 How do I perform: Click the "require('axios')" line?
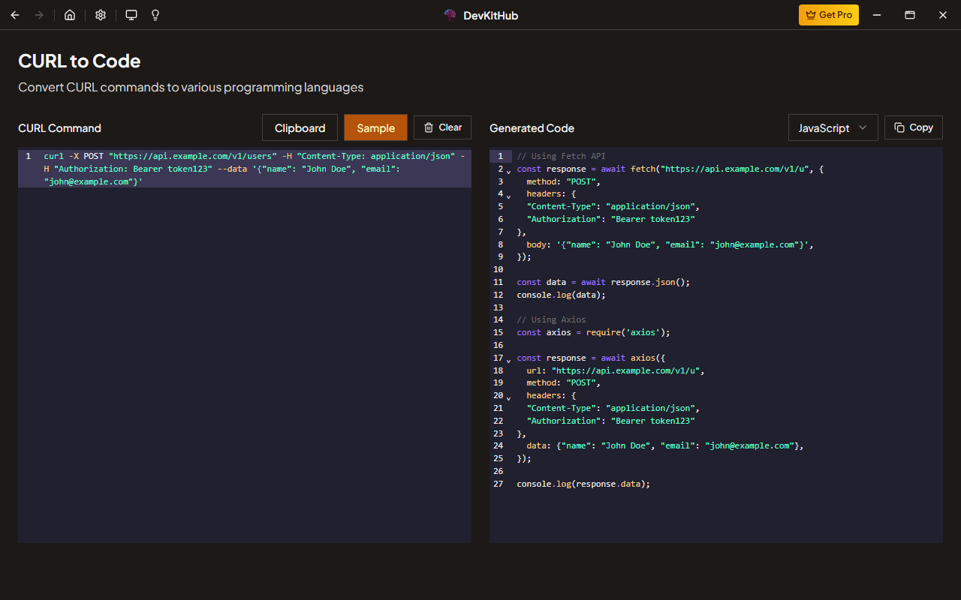click(593, 332)
